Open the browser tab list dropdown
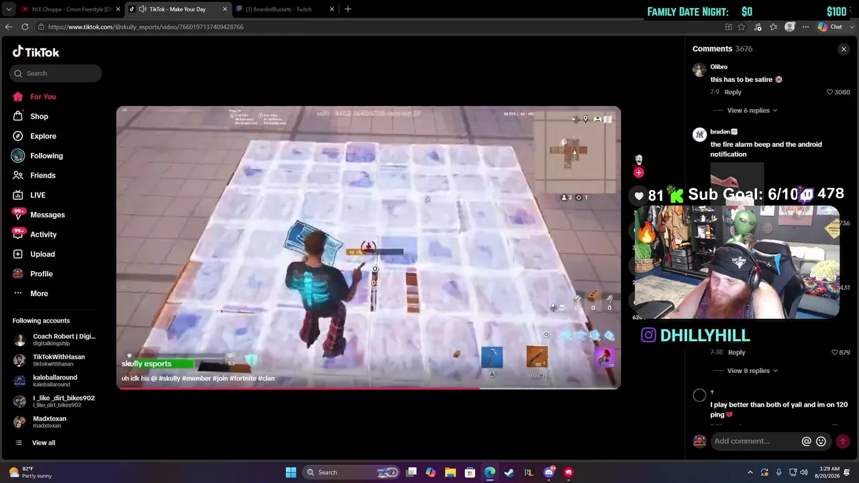Viewport: 859px width, 483px height. coord(9,9)
